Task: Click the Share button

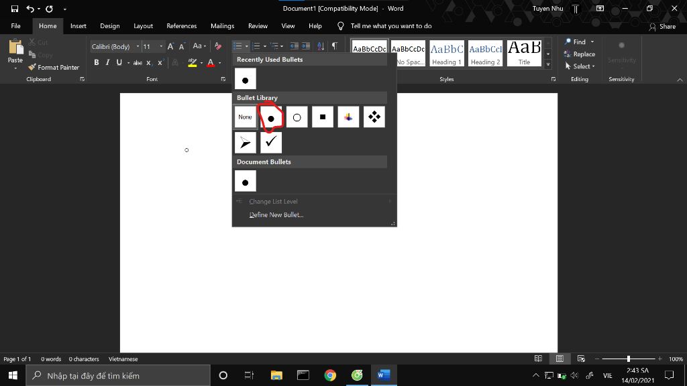Action: [x=662, y=26]
